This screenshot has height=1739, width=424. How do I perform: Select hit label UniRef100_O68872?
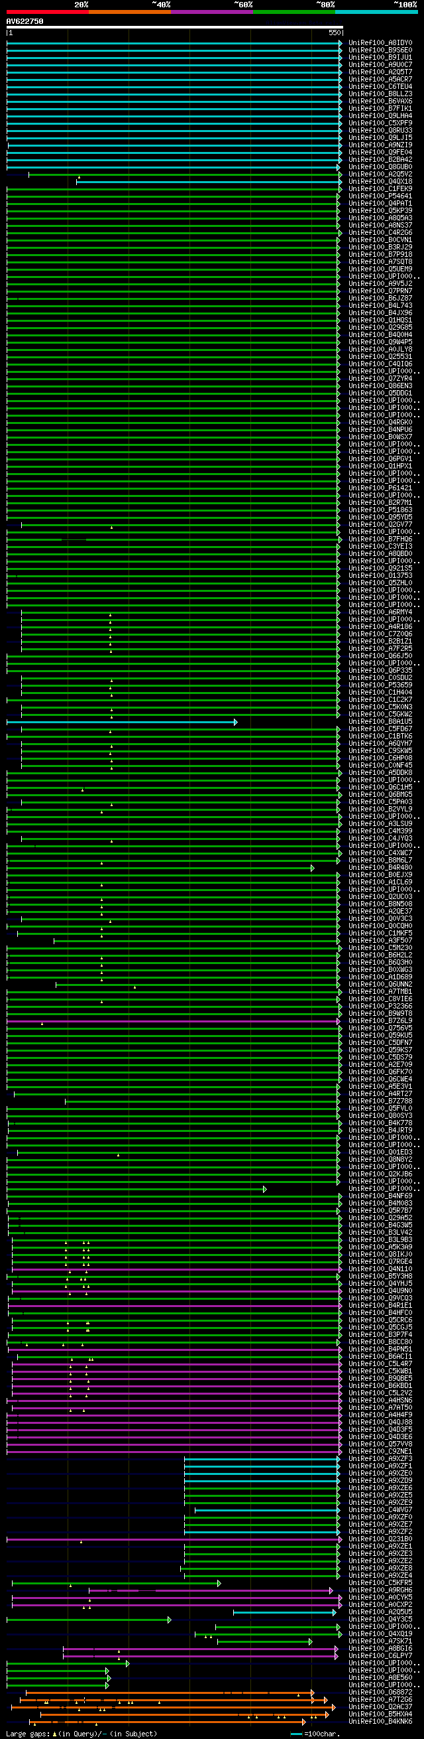point(380,1693)
